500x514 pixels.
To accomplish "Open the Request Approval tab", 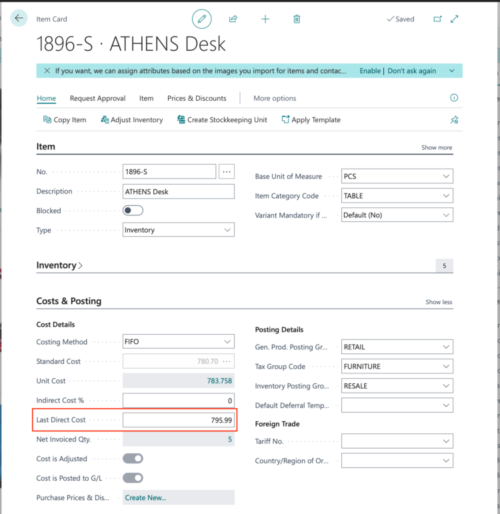I will tap(98, 98).
